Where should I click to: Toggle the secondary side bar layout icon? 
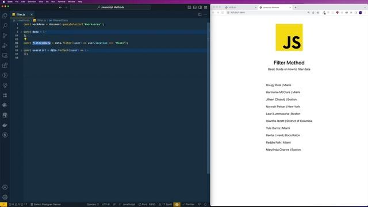200,7
